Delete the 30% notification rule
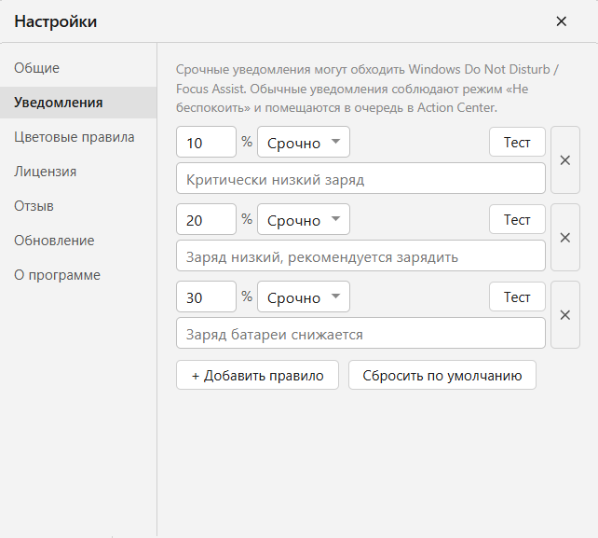 click(x=565, y=315)
